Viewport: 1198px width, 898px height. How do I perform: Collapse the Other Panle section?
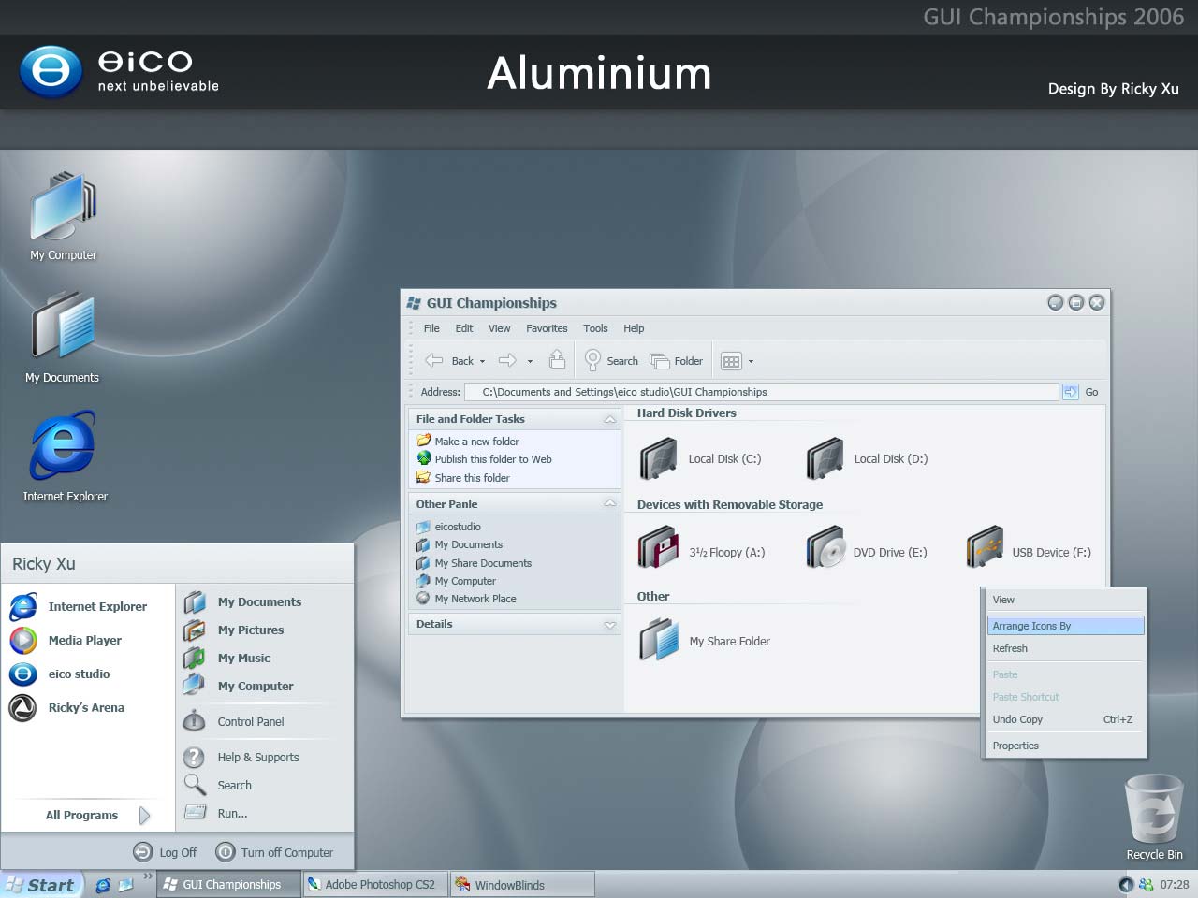tap(610, 503)
